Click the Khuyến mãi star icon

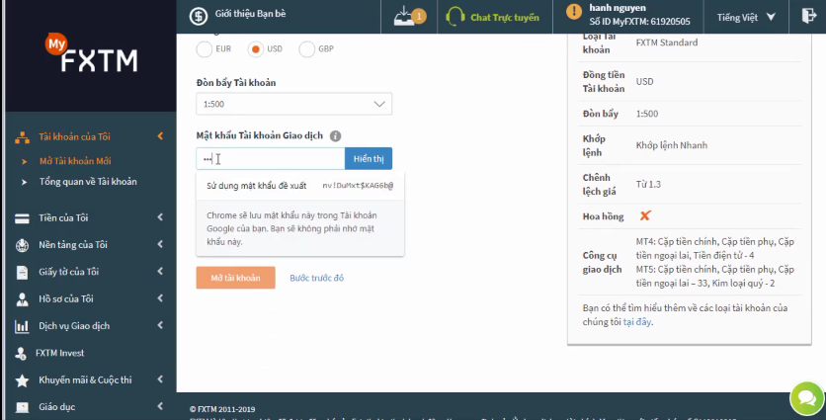22,380
